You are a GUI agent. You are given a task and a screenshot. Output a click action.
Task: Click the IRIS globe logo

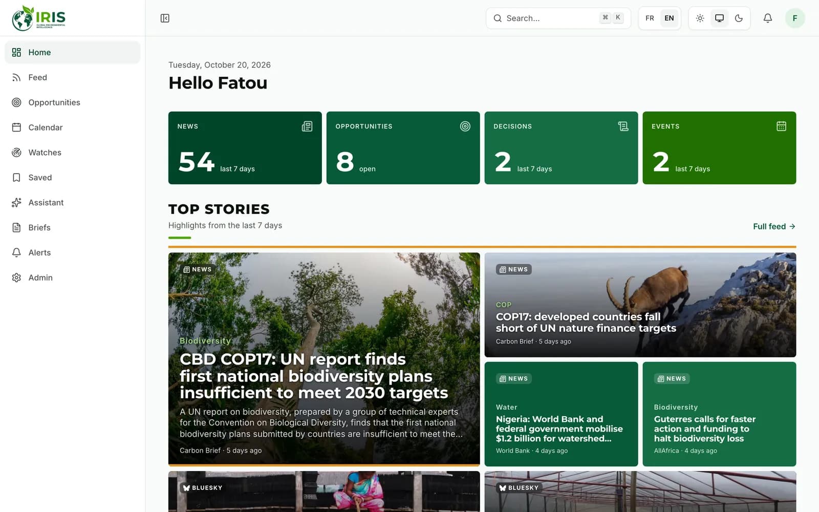[x=39, y=18]
